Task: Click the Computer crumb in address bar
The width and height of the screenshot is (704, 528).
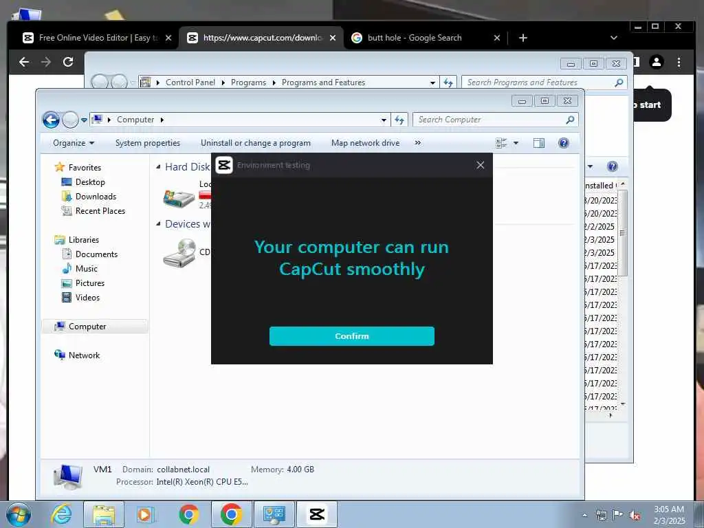Action: click(x=135, y=120)
